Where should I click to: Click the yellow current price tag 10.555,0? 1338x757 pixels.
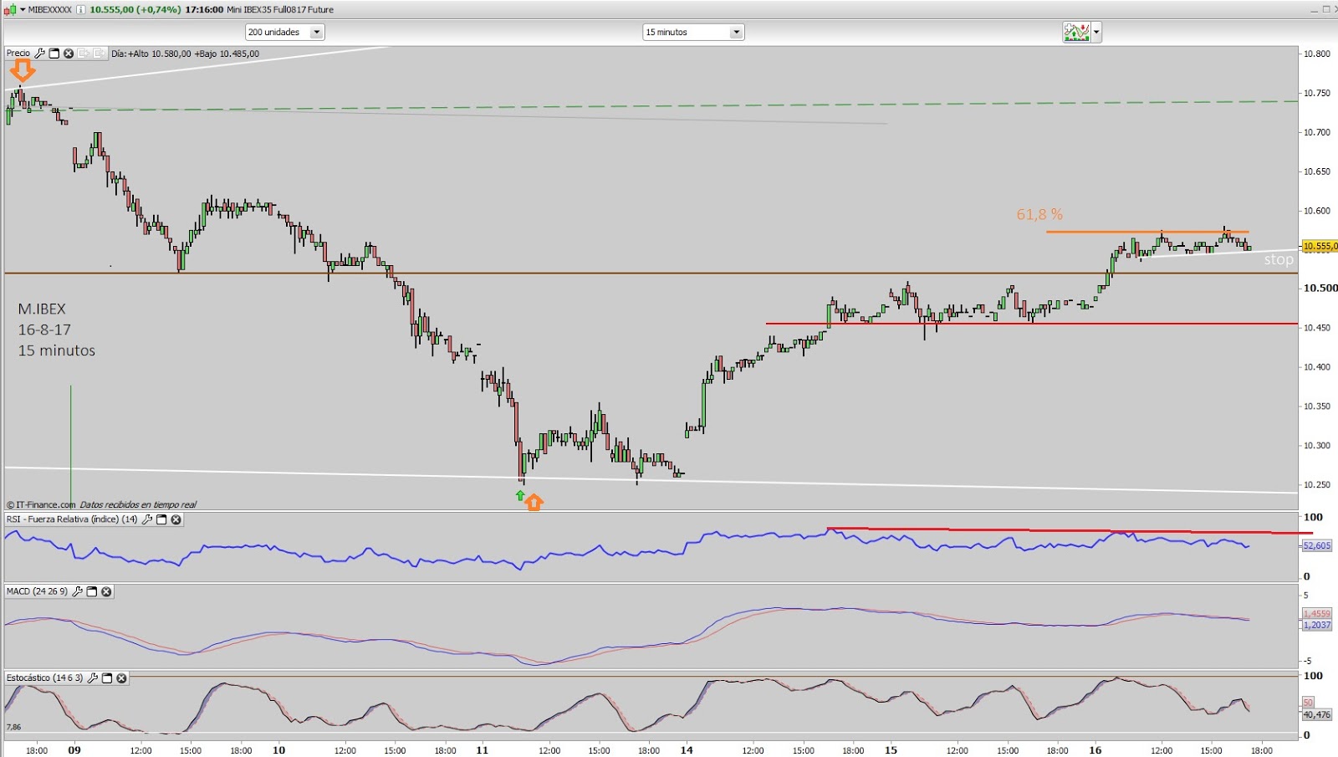pos(1320,246)
